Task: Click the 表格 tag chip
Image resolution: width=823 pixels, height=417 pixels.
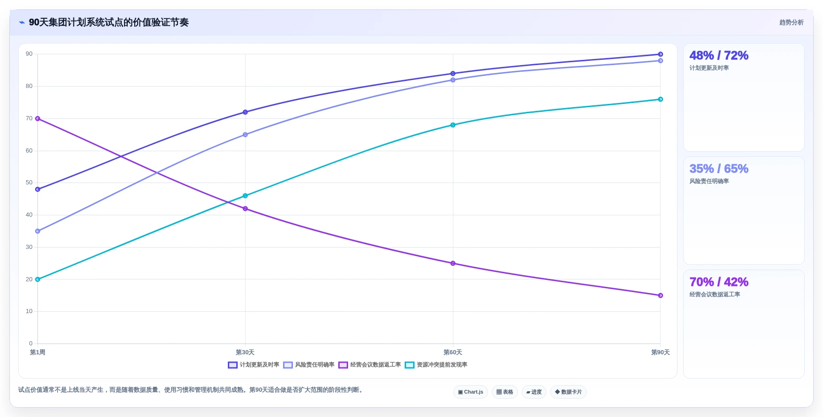Action: (505, 392)
